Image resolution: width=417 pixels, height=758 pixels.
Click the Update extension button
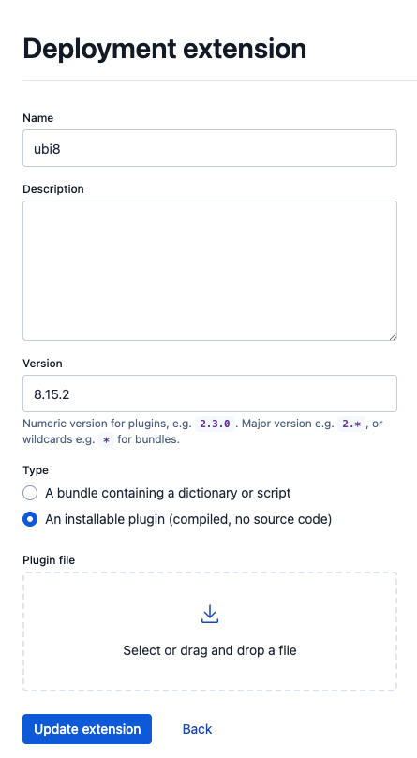click(x=87, y=729)
